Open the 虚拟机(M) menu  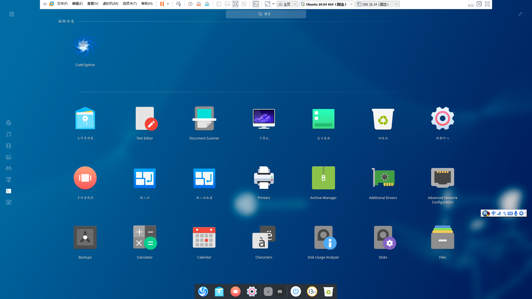coord(110,4)
